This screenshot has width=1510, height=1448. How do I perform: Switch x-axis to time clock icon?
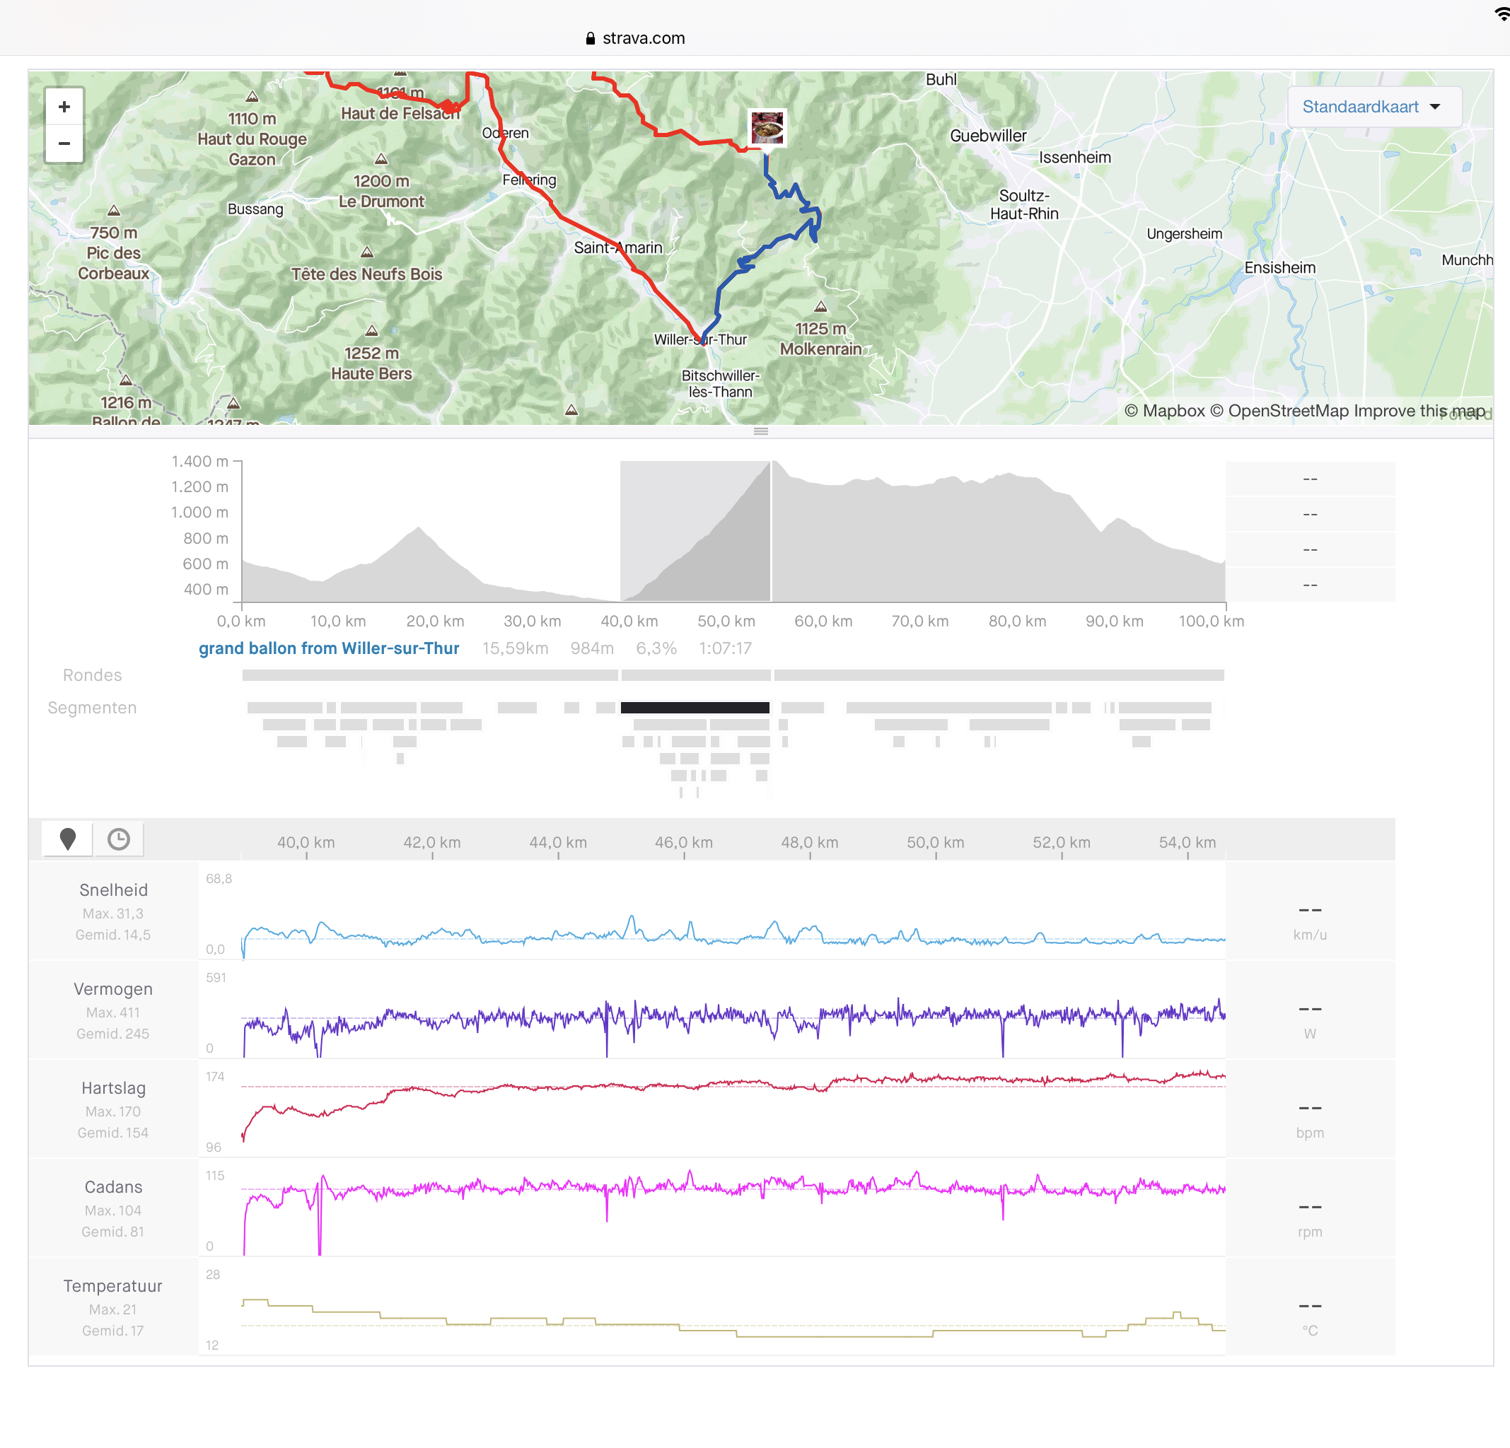click(119, 839)
